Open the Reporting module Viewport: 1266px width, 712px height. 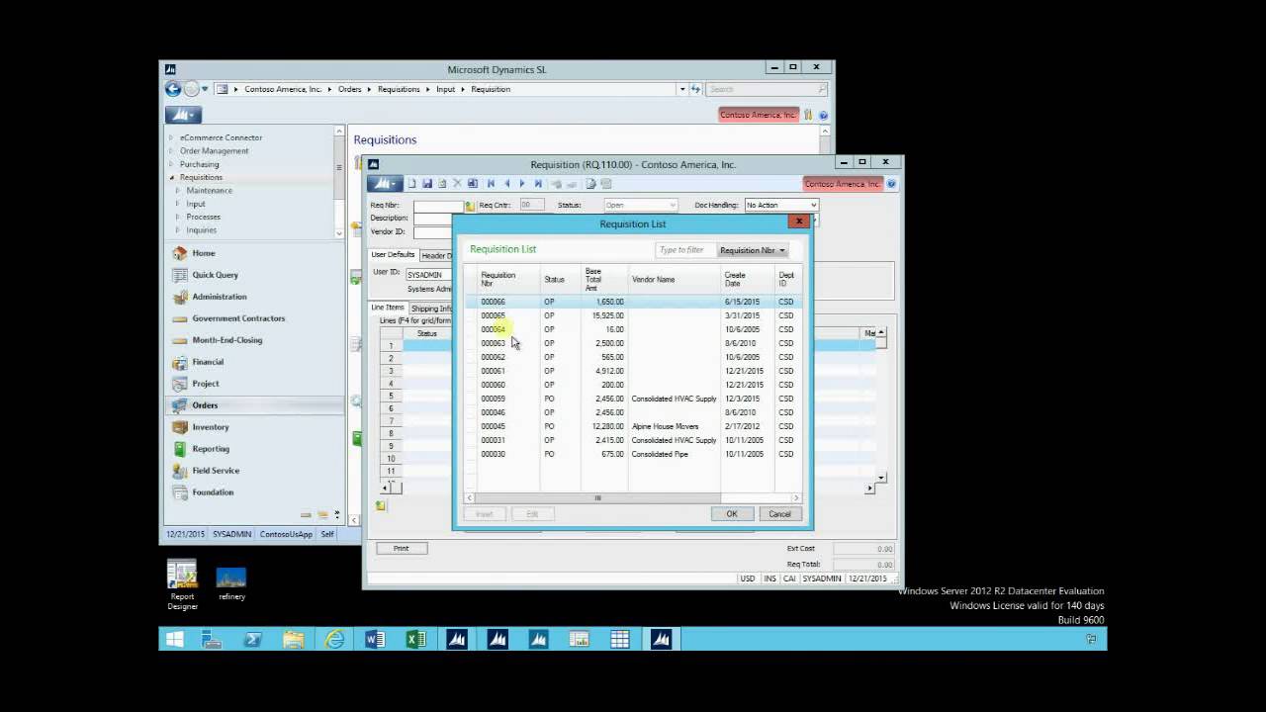[x=210, y=449]
